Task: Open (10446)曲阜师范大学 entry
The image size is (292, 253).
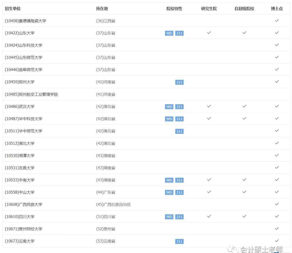Action: click(24, 70)
